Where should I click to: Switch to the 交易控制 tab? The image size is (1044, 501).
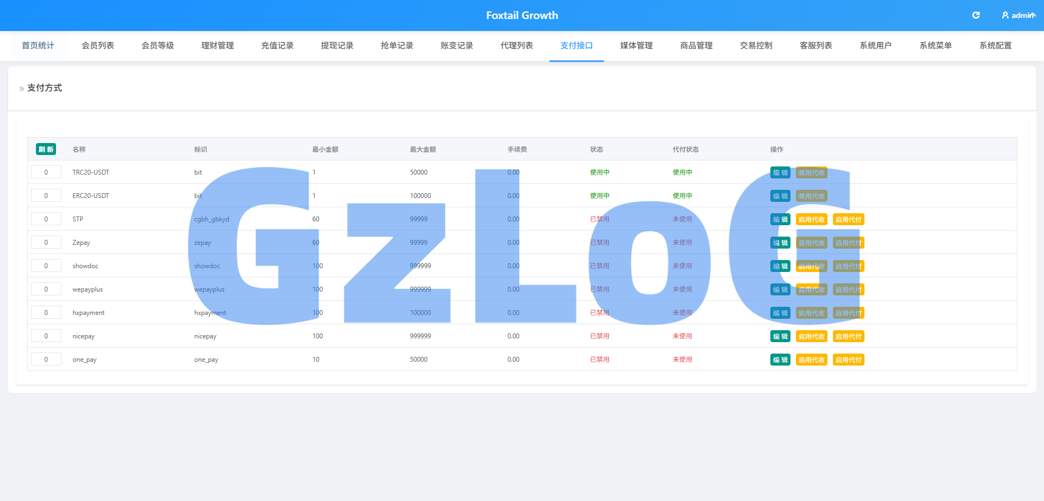(756, 46)
